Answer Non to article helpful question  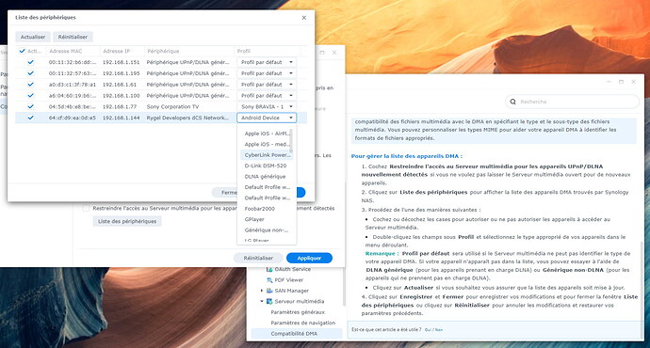[x=439, y=330]
